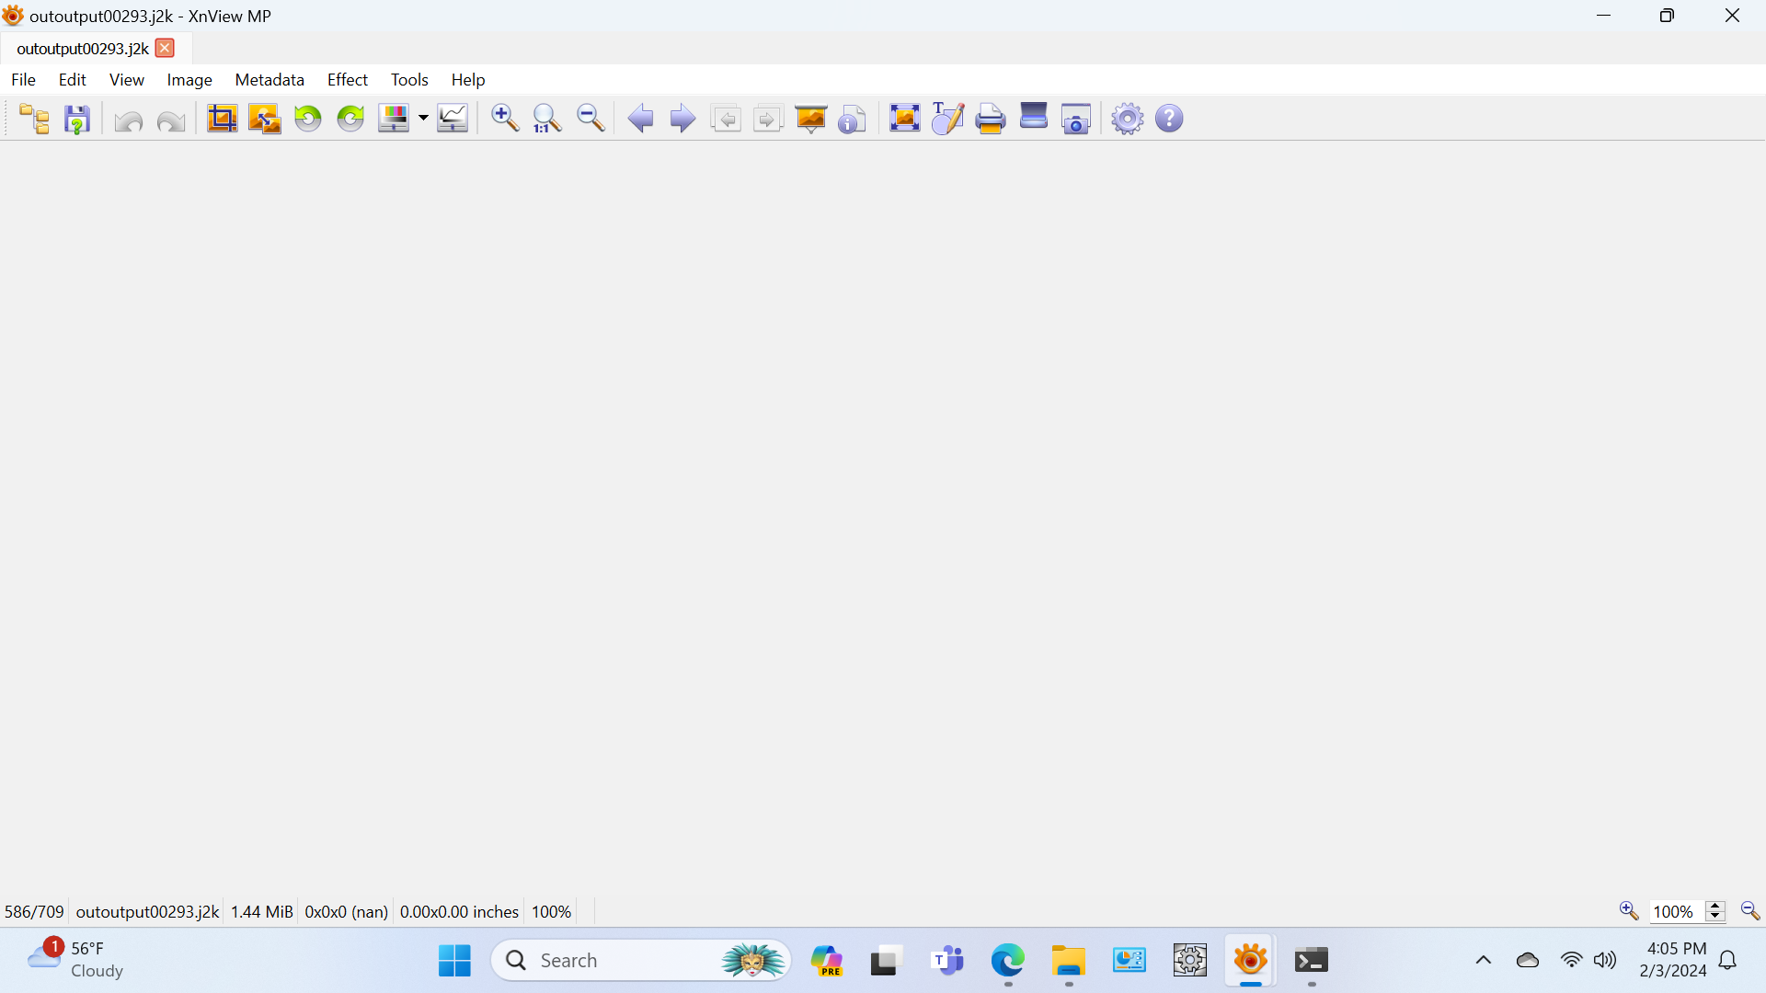Rotate image counter-clockwise
Viewport: 1766px width, 993px height.
pos(308,119)
